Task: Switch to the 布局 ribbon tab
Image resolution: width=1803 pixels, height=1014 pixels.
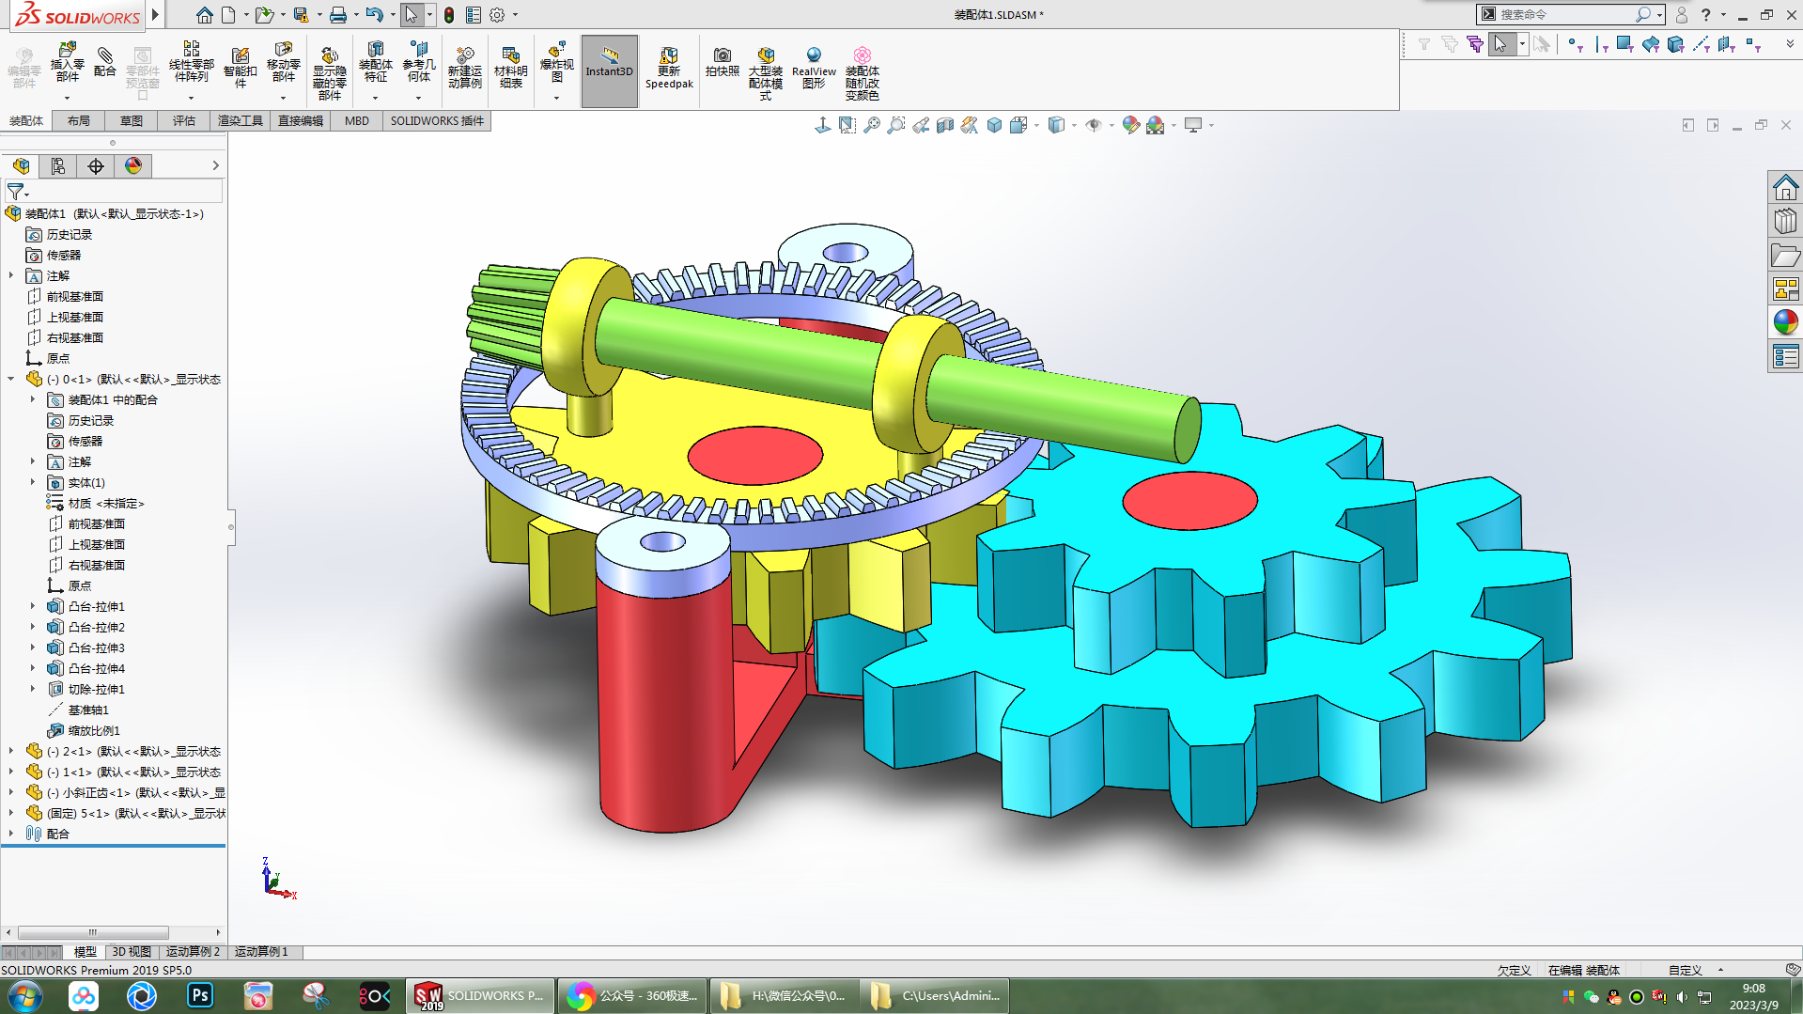Action: [79, 121]
